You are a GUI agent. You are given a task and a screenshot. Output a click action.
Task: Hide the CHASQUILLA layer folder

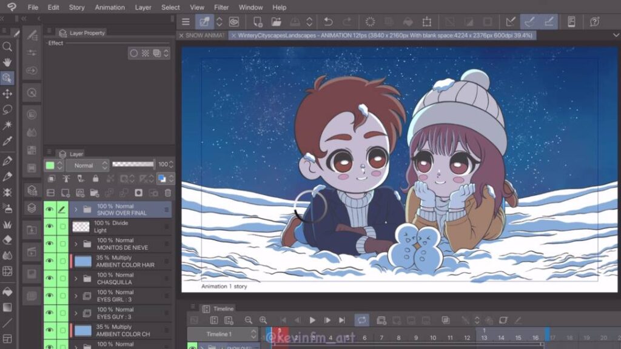[x=50, y=279]
